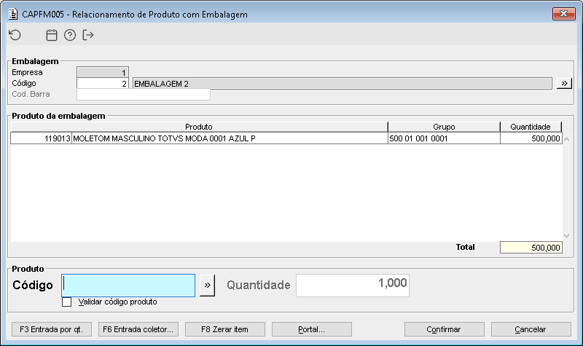Toggle Validar código produto checkbox

[x=66, y=302]
